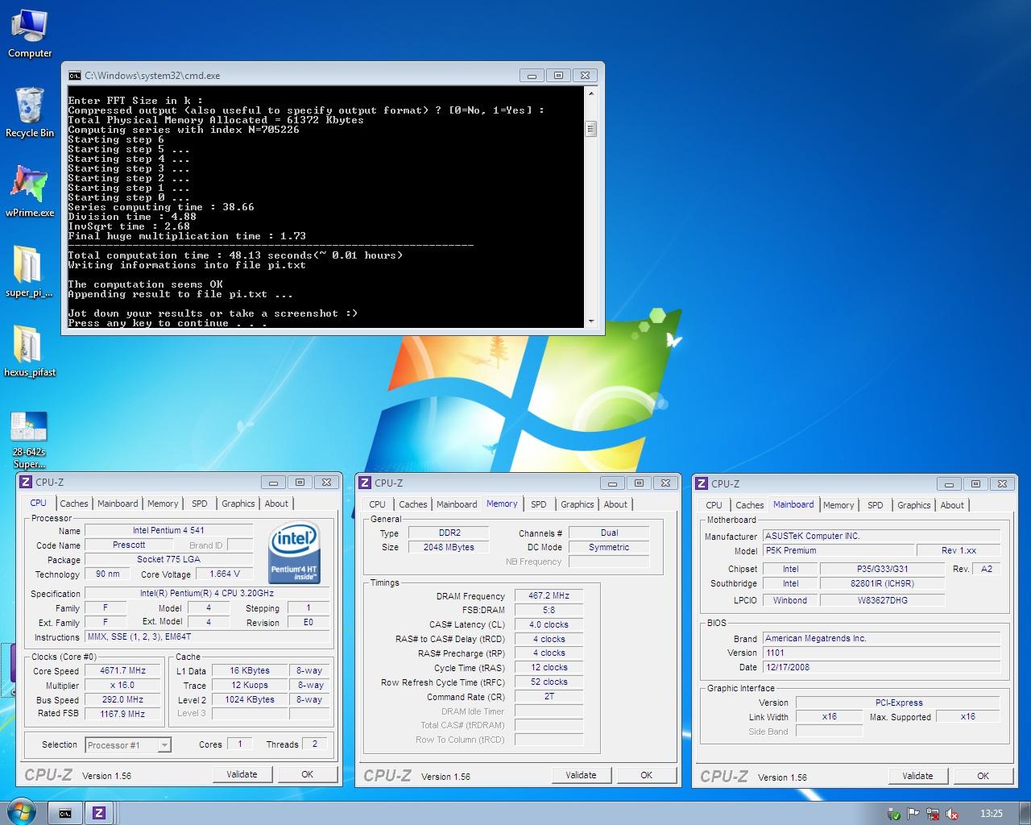Image resolution: width=1031 pixels, height=825 pixels.
Task: Click the Rated FSB value 1167.9 MHz
Action: point(122,714)
